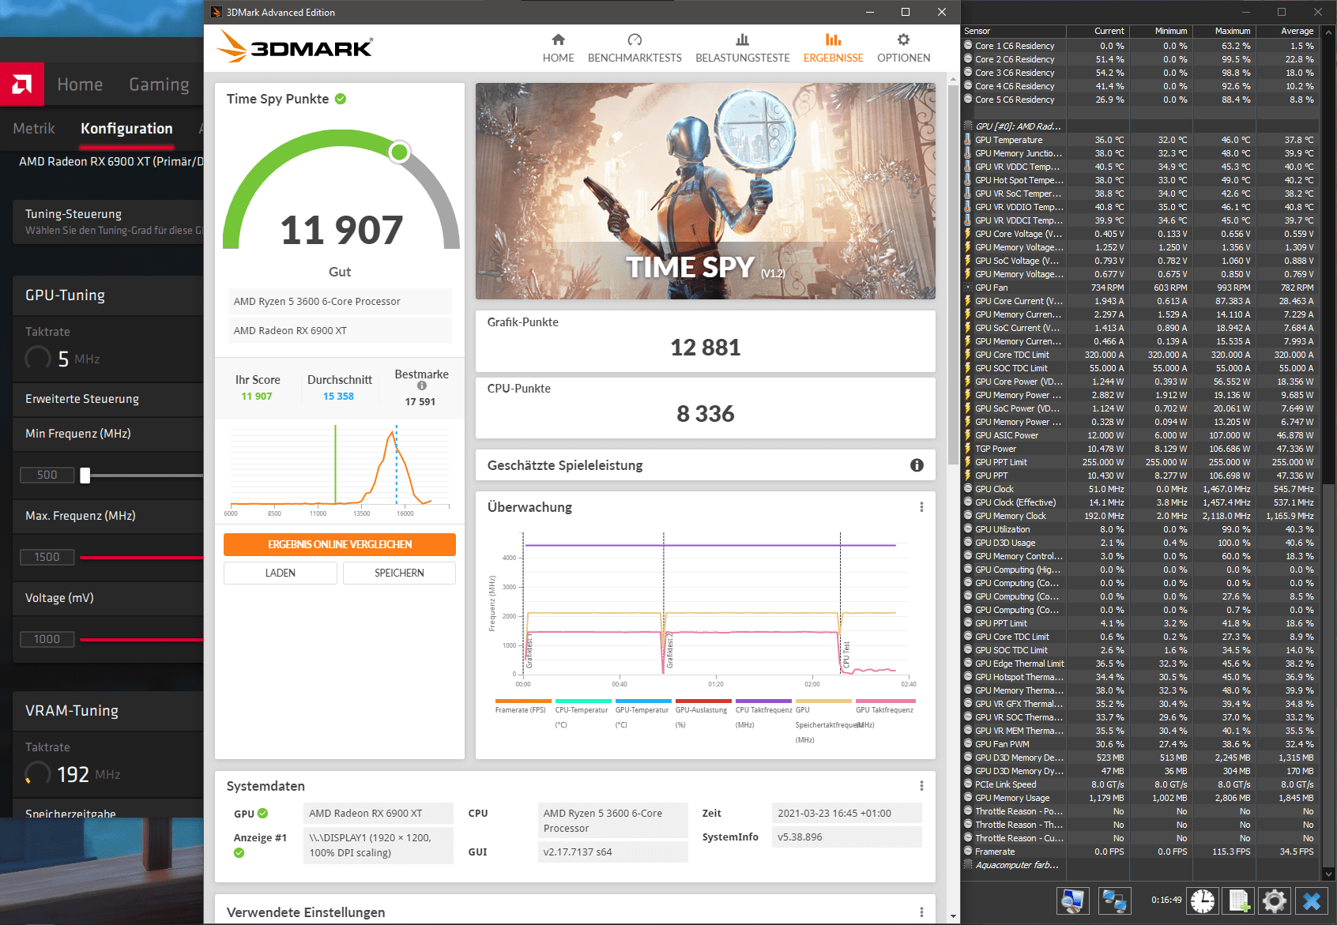Screen dimensions: 1337x925
Task: Click the network computers icon in HWiNFO
Action: point(1114,901)
